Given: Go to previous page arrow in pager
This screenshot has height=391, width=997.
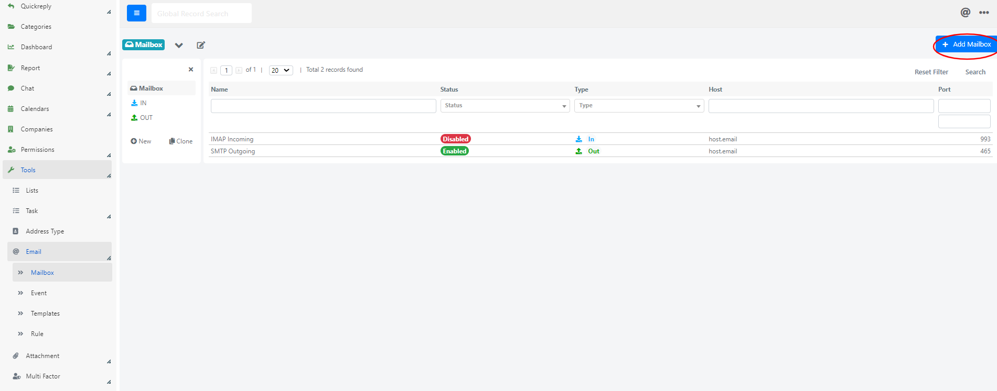Looking at the screenshot, I should click(214, 70).
